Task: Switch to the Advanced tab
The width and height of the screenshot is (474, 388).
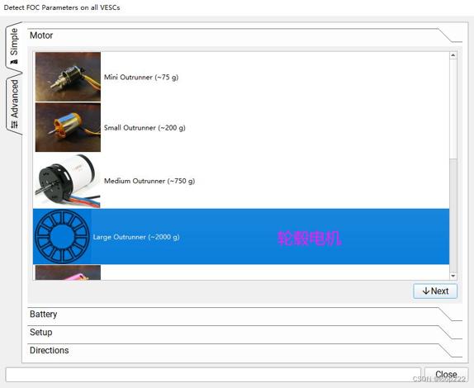Action: [x=14, y=103]
